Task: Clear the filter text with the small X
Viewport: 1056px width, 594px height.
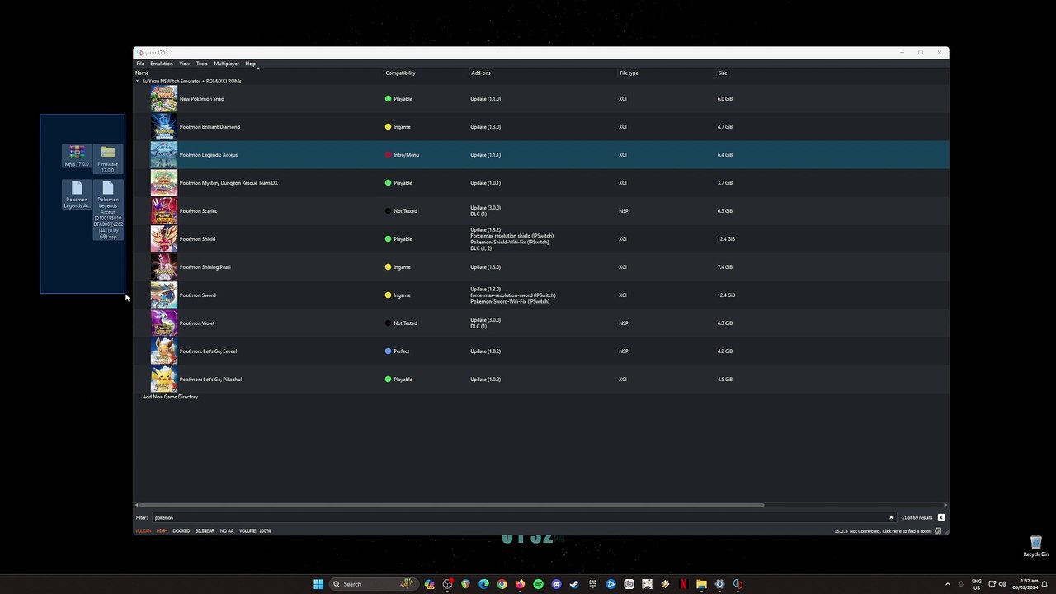Action: (x=891, y=517)
